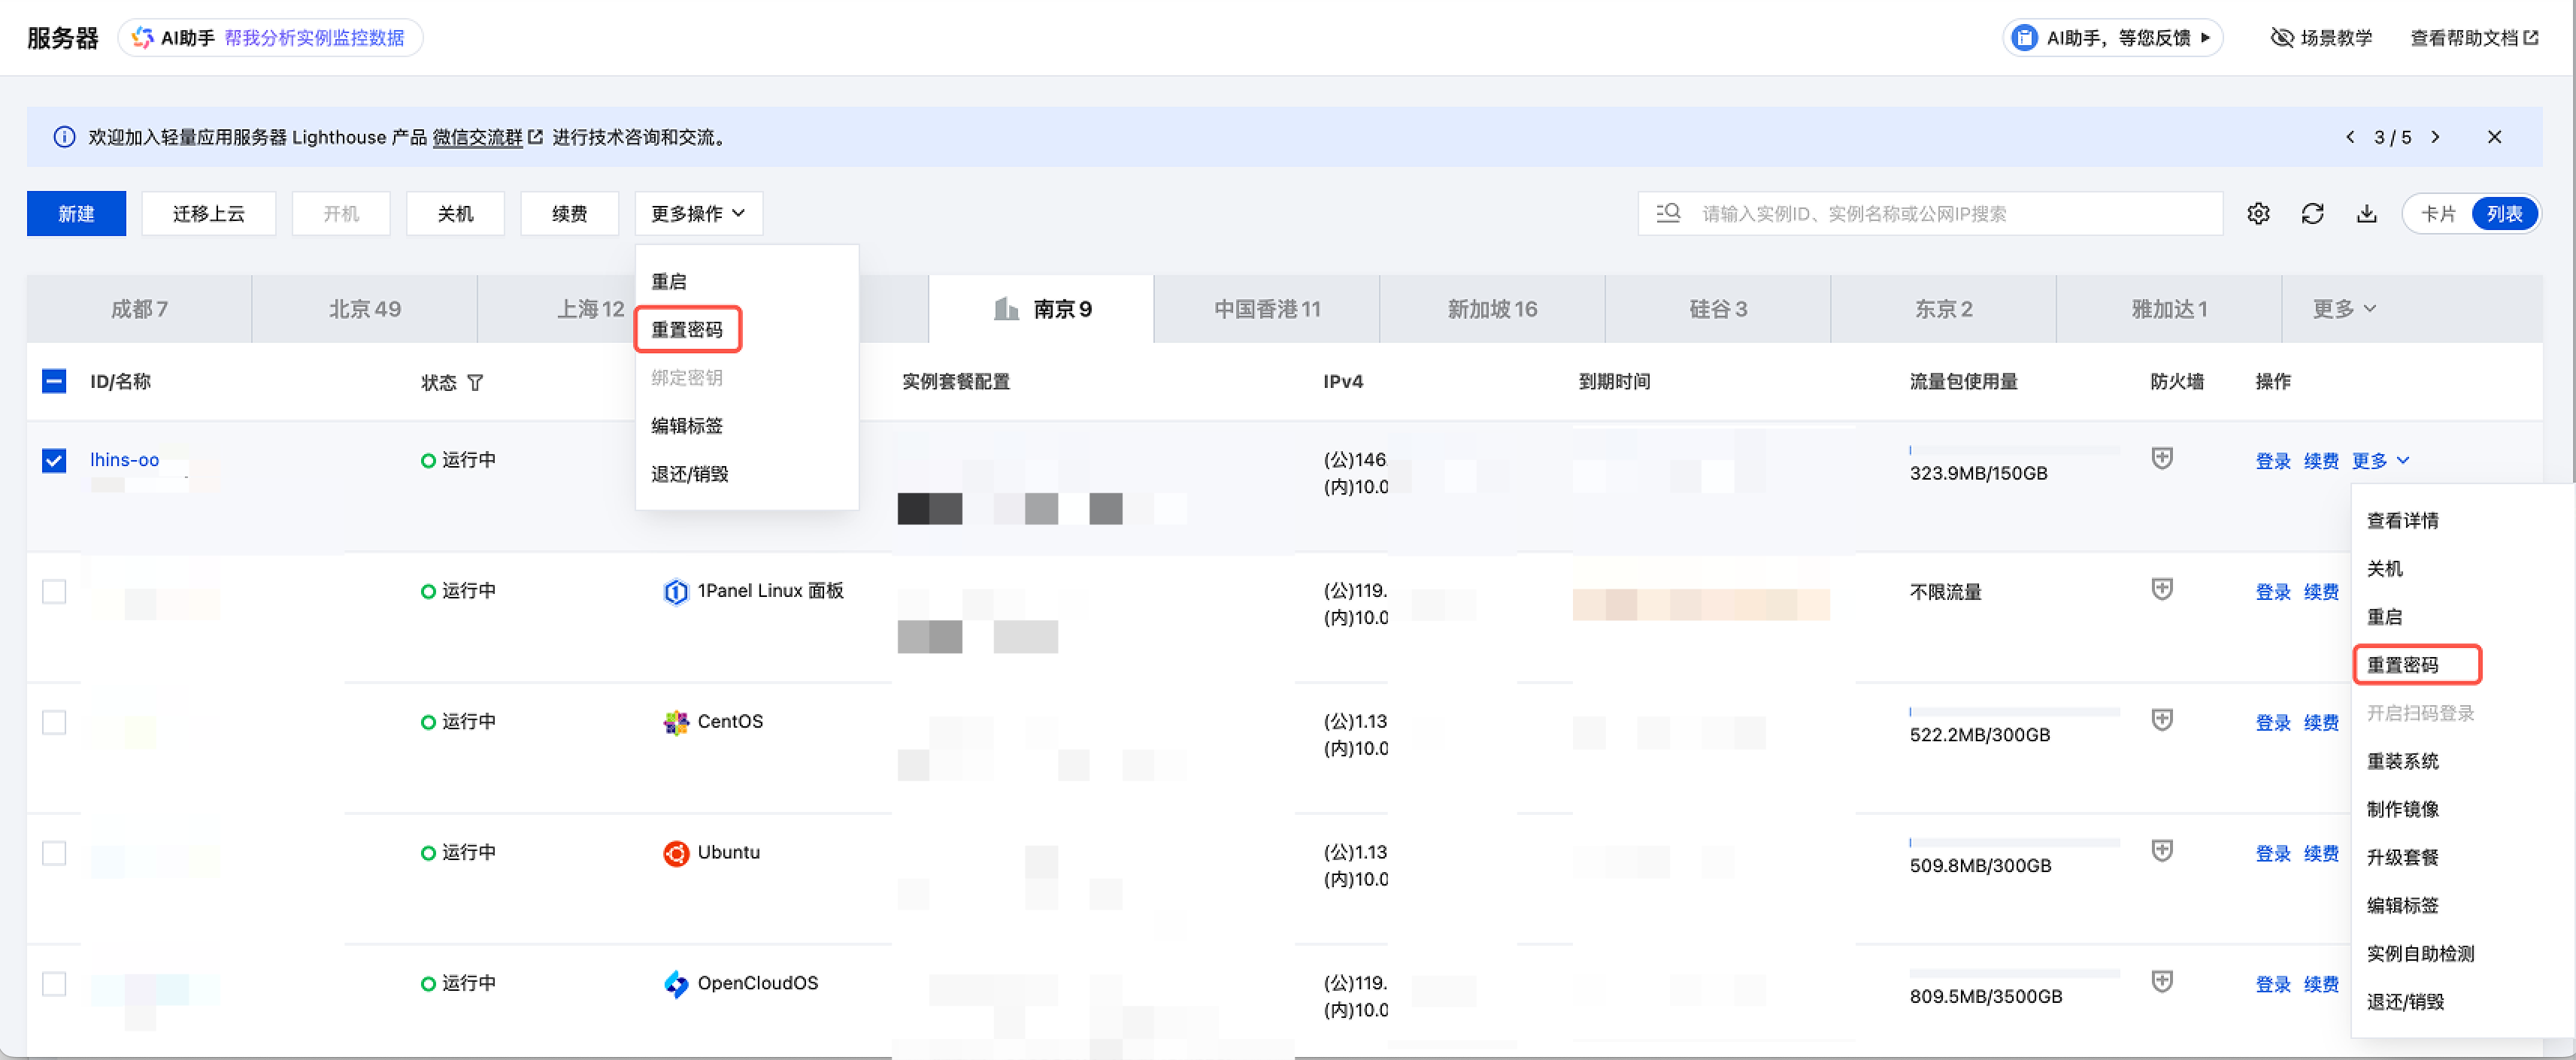
Task: Switch to card view toggle
Action: click(x=2438, y=213)
